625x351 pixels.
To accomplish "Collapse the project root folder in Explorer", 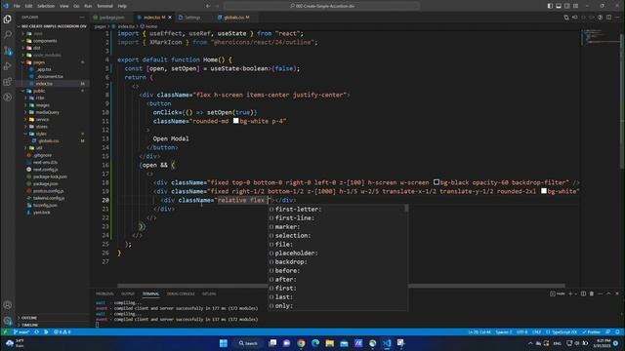I will 54,26.
